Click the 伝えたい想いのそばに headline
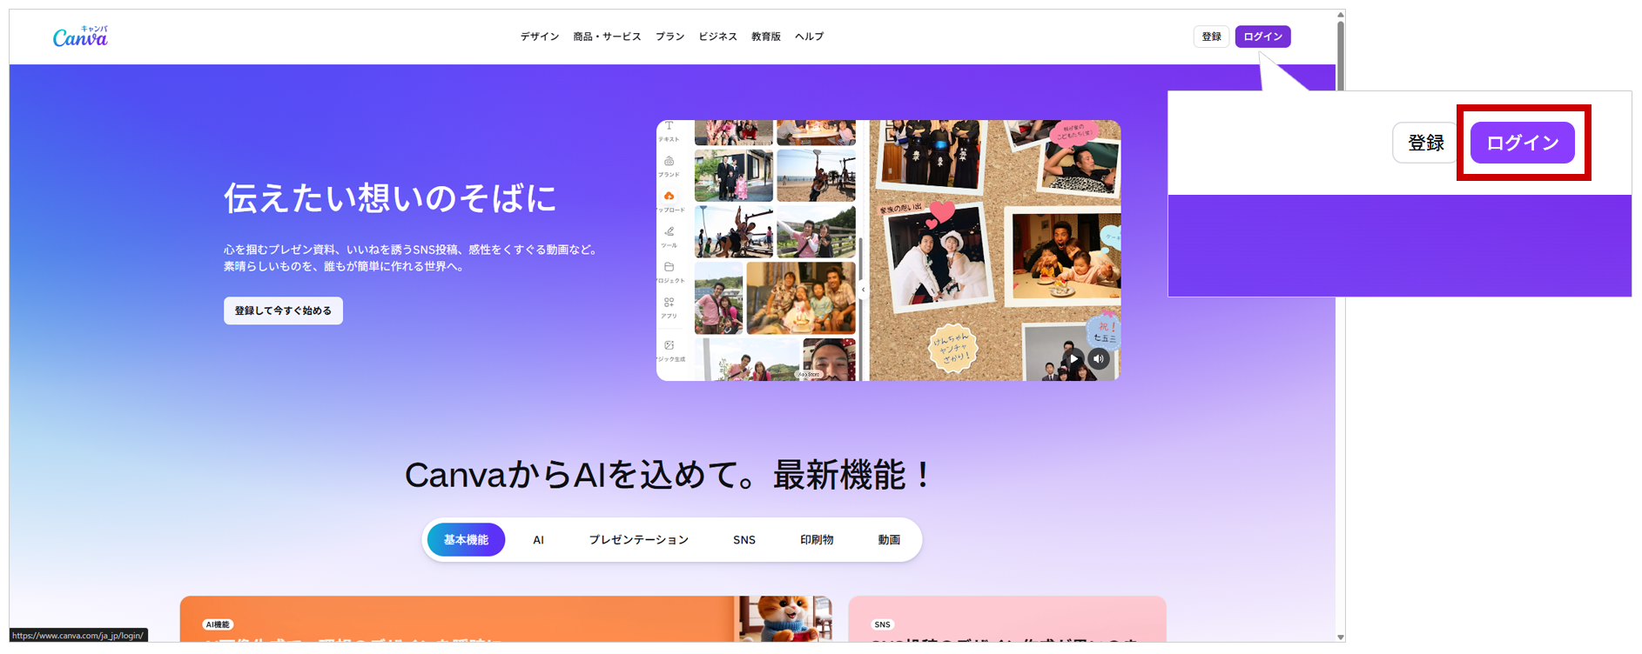1642x654 pixels. [390, 198]
